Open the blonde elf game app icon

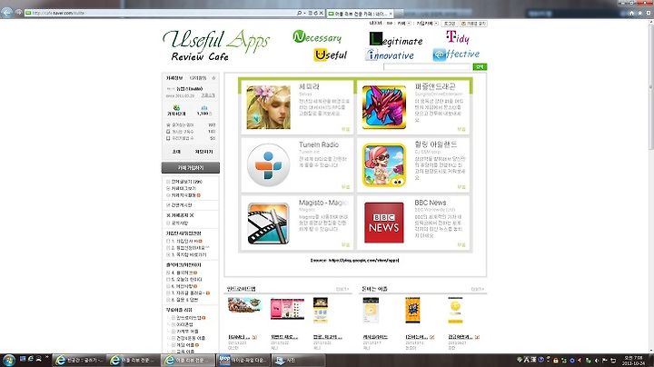click(268, 107)
